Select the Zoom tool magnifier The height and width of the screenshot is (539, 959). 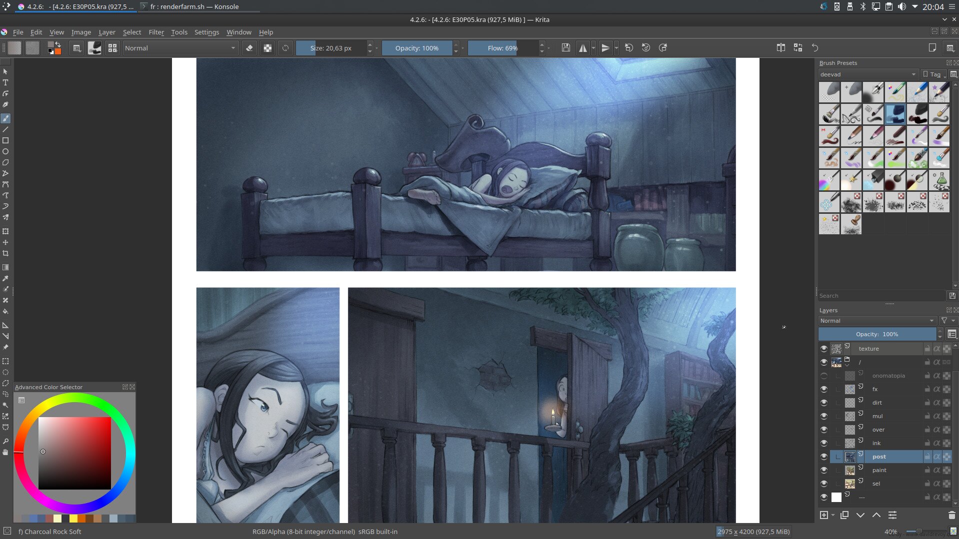tap(5, 442)
